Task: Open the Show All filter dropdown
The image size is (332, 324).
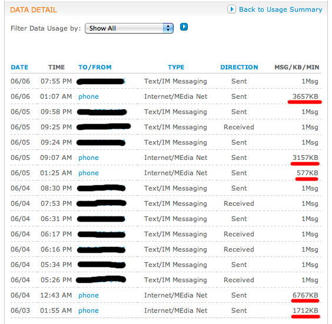Action: coord(129,28)
